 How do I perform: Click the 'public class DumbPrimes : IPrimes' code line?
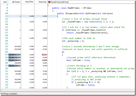coord(72,8)
